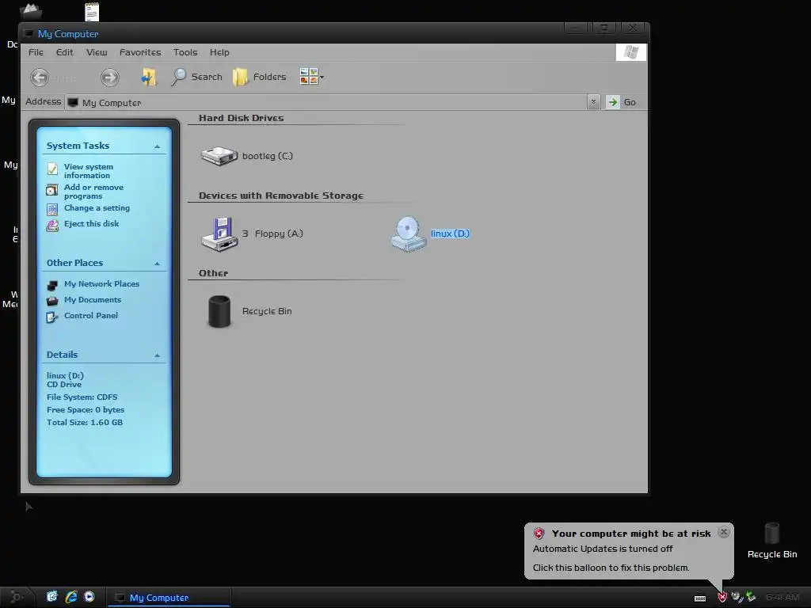Select the linux (D:) CD drive icon
The height and width of the screenshot is (608, 811).
[x=409, y=234]
